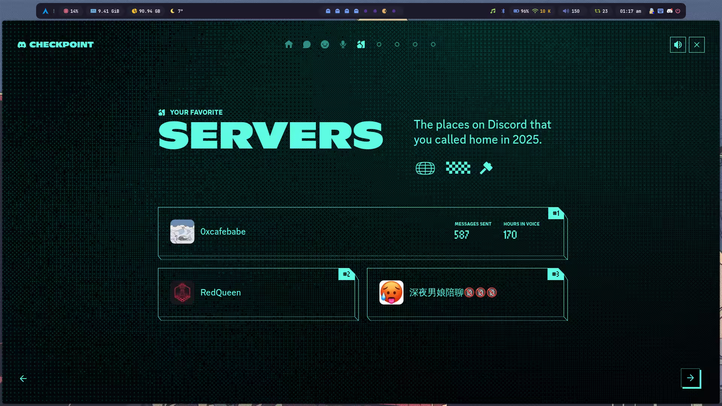Image resolution: width=722 pixels, height=406 pixels.
Task: Select the smiley emoji step icon
Action: [x=325, y=44]
